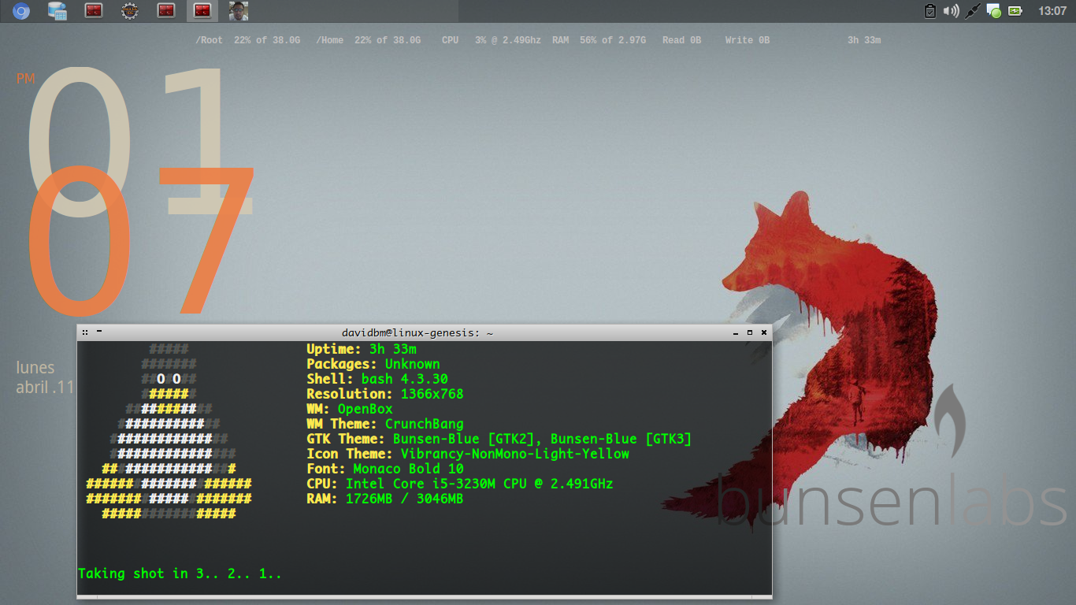Click the '3h 33m' uptime in conky bar

pyautogui.click(x=864, y=40)
